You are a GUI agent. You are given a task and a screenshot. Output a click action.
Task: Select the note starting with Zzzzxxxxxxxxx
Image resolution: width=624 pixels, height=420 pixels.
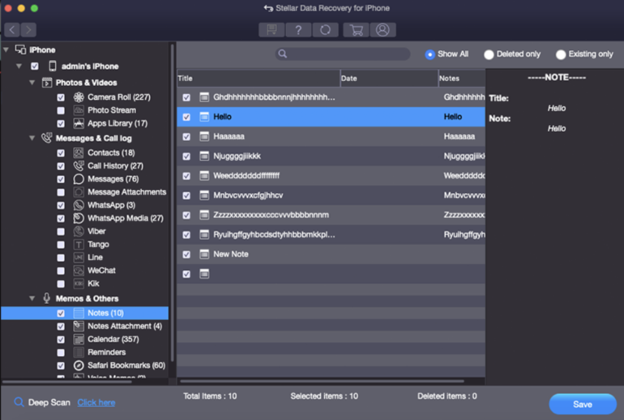[x=331, y=215]
